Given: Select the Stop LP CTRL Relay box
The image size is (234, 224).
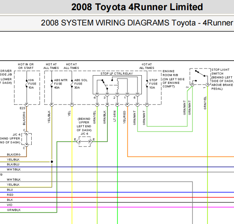Looking at the screenshot, I should click(x=117, y=85).
